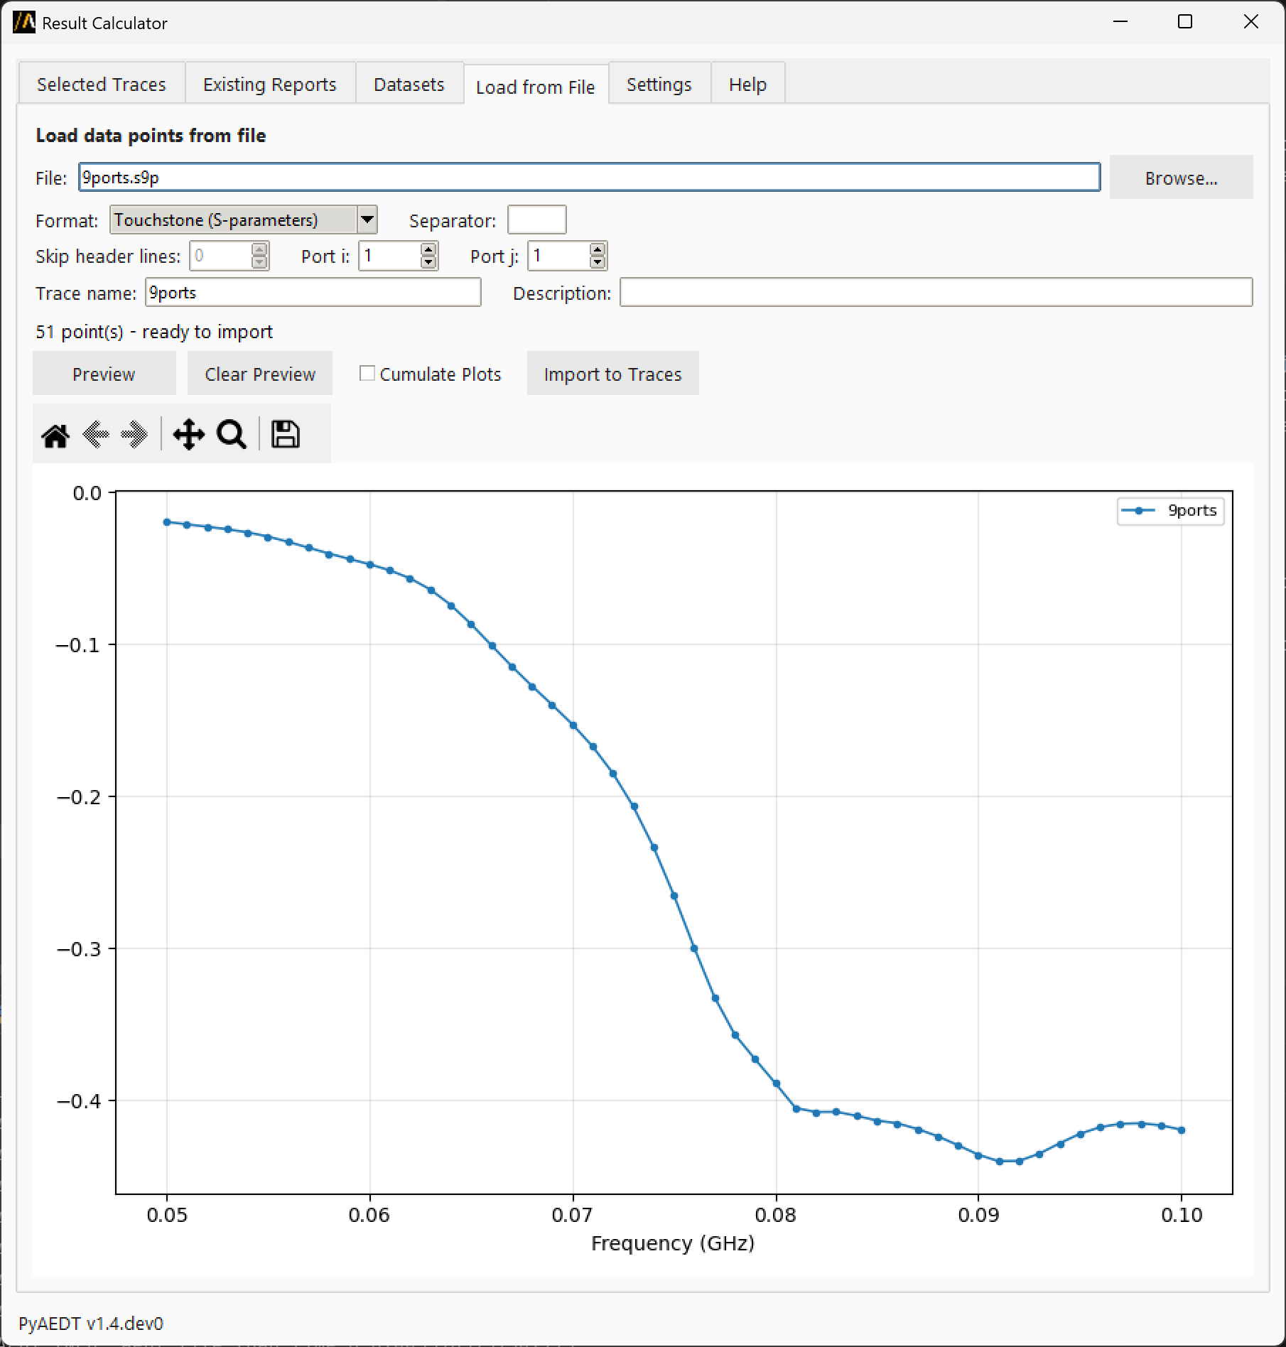Decrease Skip header lines value
This screenshot has width=1286, height=1347.
click(x=260, y=262)
